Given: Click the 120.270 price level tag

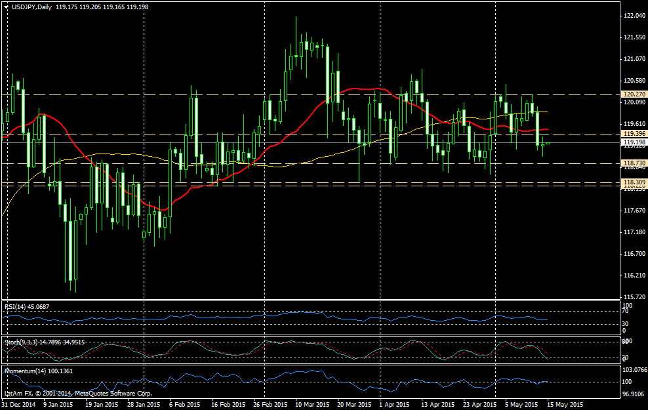Looking at the screenshot, I should click(633, 94).
